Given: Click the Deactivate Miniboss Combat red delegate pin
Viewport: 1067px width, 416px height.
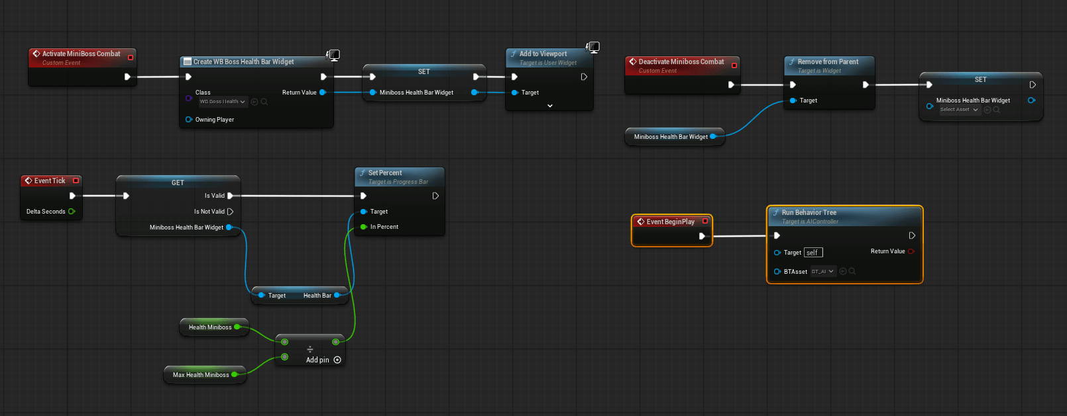Looking at the screenshot, I should [734, 65].
